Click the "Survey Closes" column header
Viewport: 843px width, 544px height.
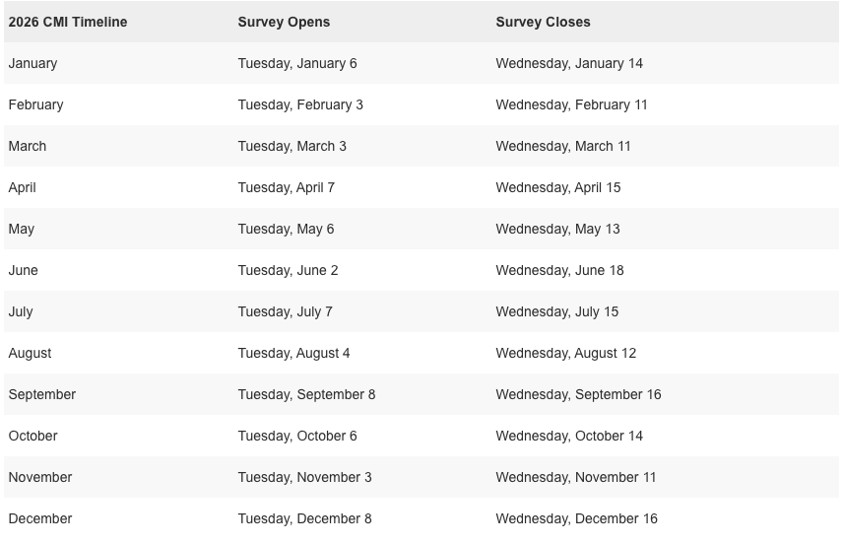[543, 22]
